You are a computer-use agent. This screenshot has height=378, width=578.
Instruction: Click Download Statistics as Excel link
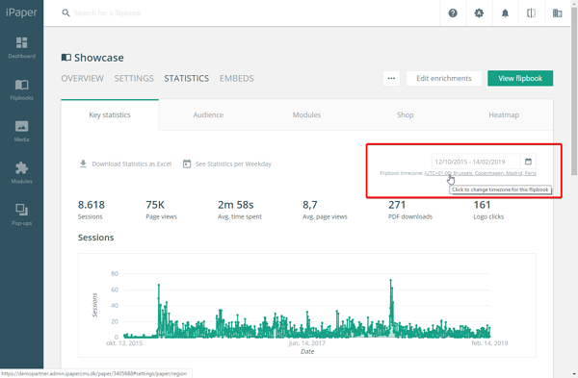click(x=132, y=164)
